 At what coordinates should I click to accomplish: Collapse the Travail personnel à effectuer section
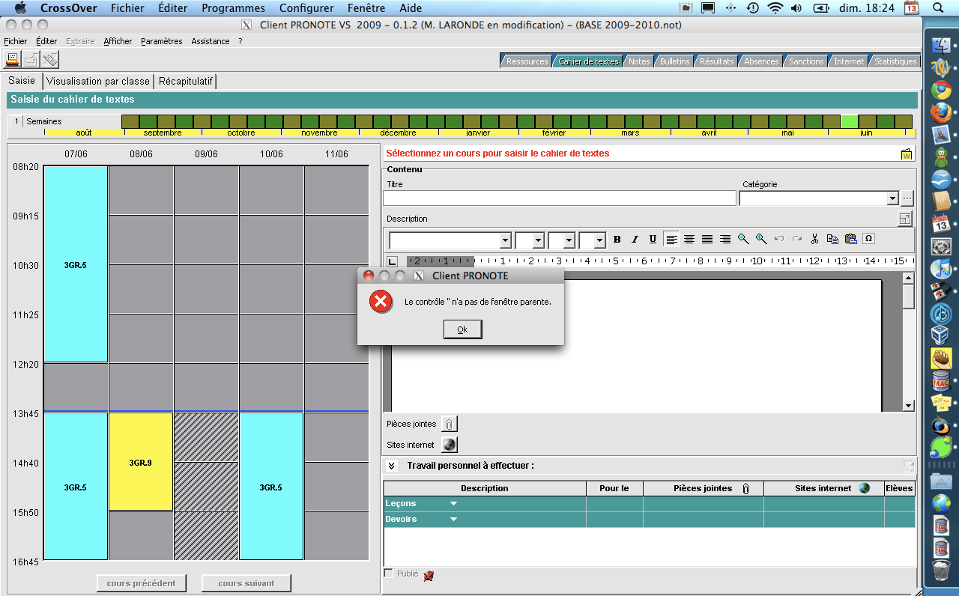pyautogui.click(x=391, y=466)
